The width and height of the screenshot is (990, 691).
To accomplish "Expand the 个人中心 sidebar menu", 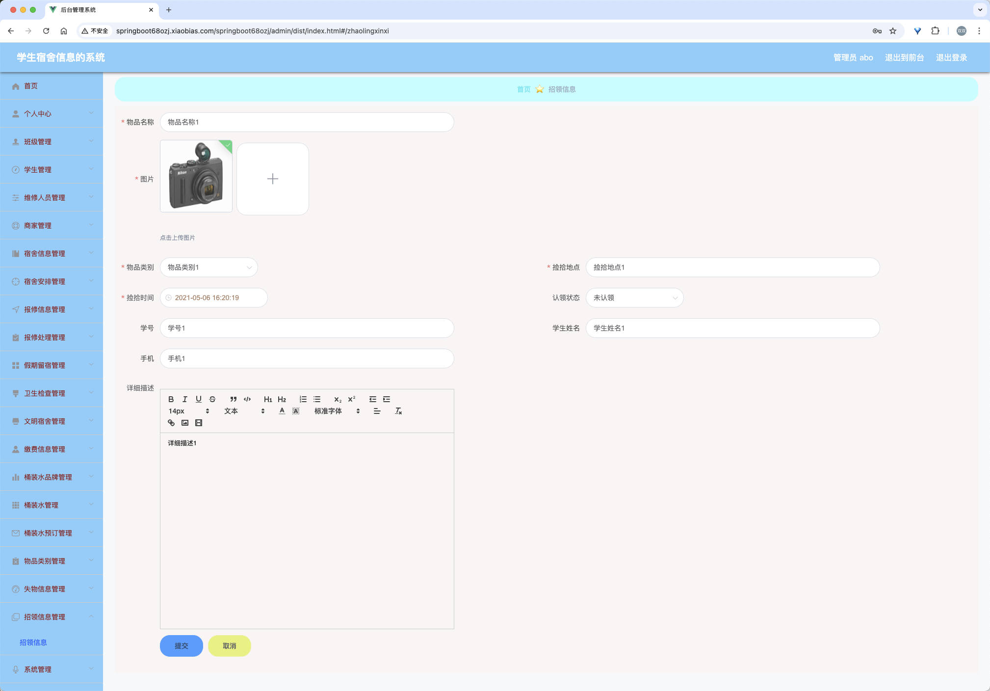I will point(52,114).
